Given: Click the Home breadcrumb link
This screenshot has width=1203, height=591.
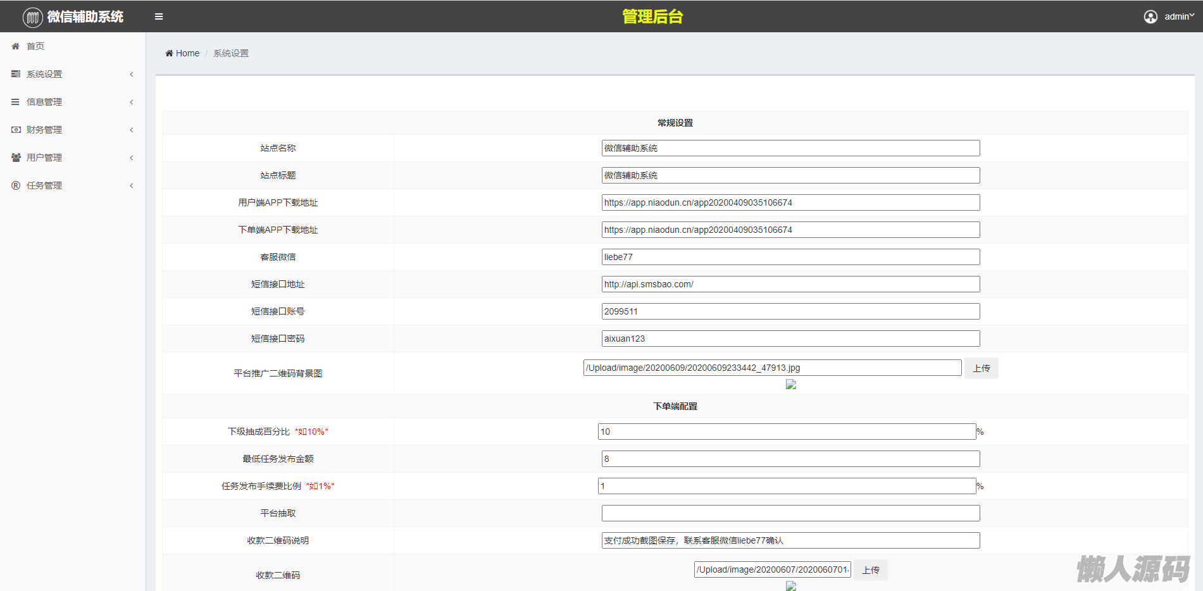Looking at the screenshot, I should (x=187, y=53).
